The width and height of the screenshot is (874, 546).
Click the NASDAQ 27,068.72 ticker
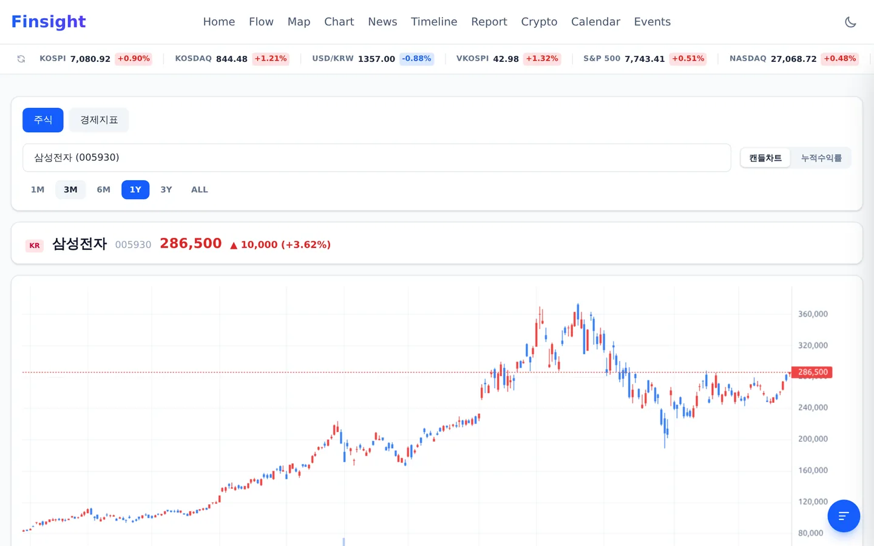click(x=794, y=59)
